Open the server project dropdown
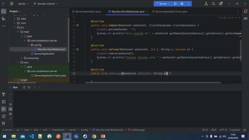 (x=23, y=3)
